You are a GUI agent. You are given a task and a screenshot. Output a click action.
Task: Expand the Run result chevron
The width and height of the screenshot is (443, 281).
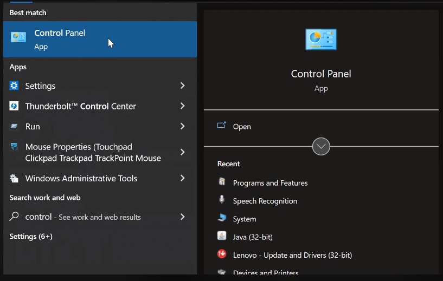(x=183, y=126)
